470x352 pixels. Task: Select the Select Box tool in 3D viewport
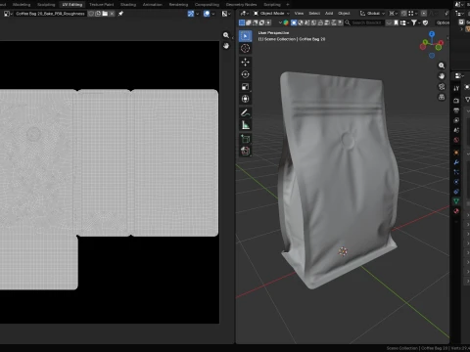click(x=246, y=36)
